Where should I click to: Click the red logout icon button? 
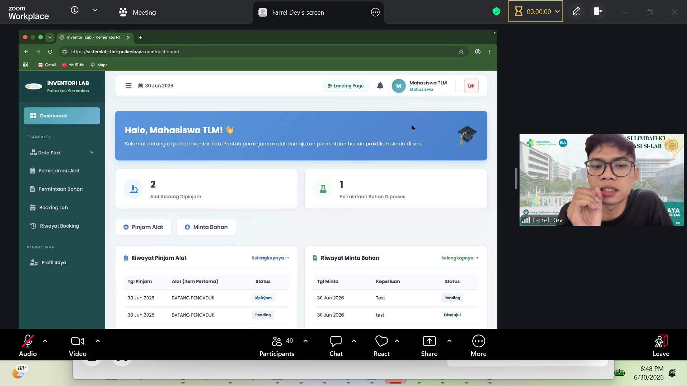point(471,86)
